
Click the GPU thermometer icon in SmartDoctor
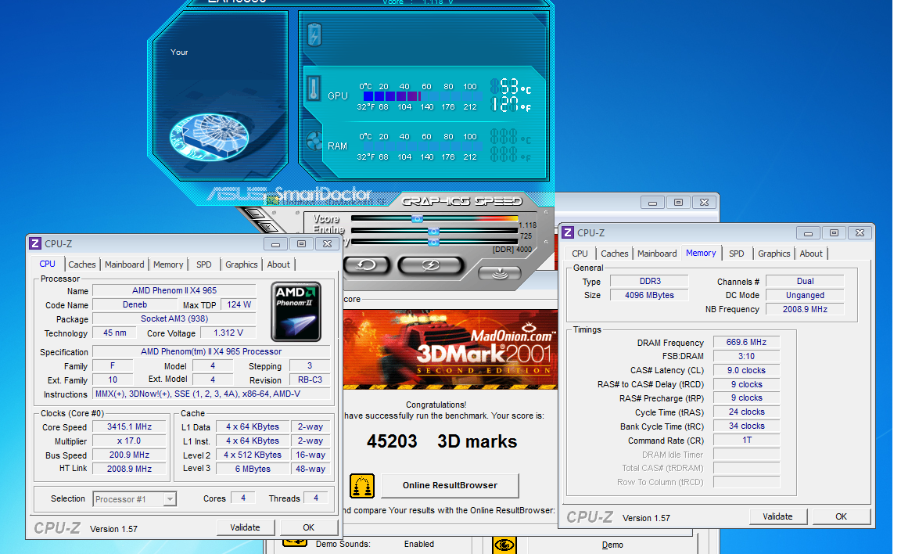[314, 90]
